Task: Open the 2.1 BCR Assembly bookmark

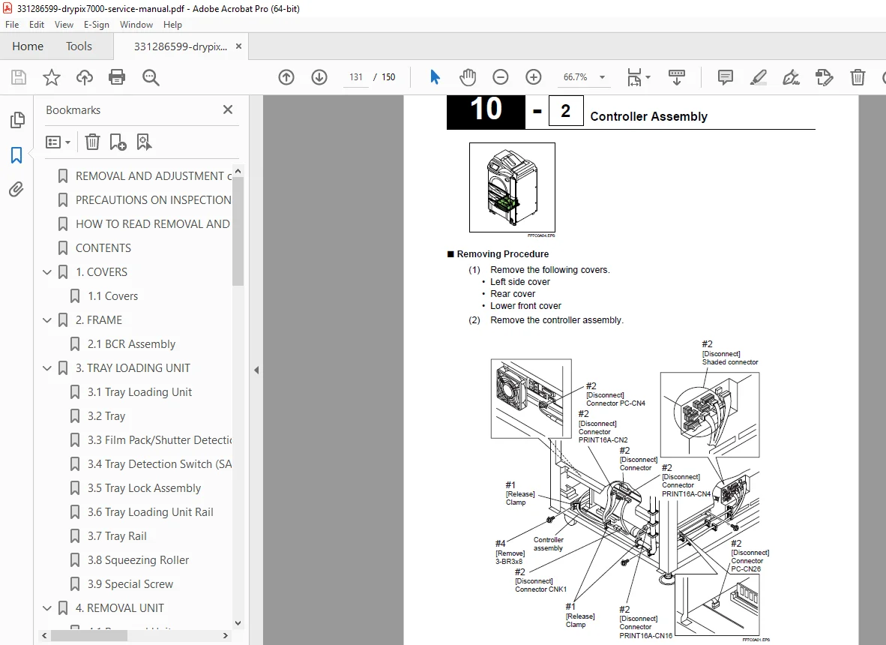Action: [x=131, y=344]
